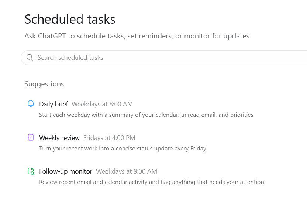
Task: Click the magnifying glass search icon
Action: point(30,57)
